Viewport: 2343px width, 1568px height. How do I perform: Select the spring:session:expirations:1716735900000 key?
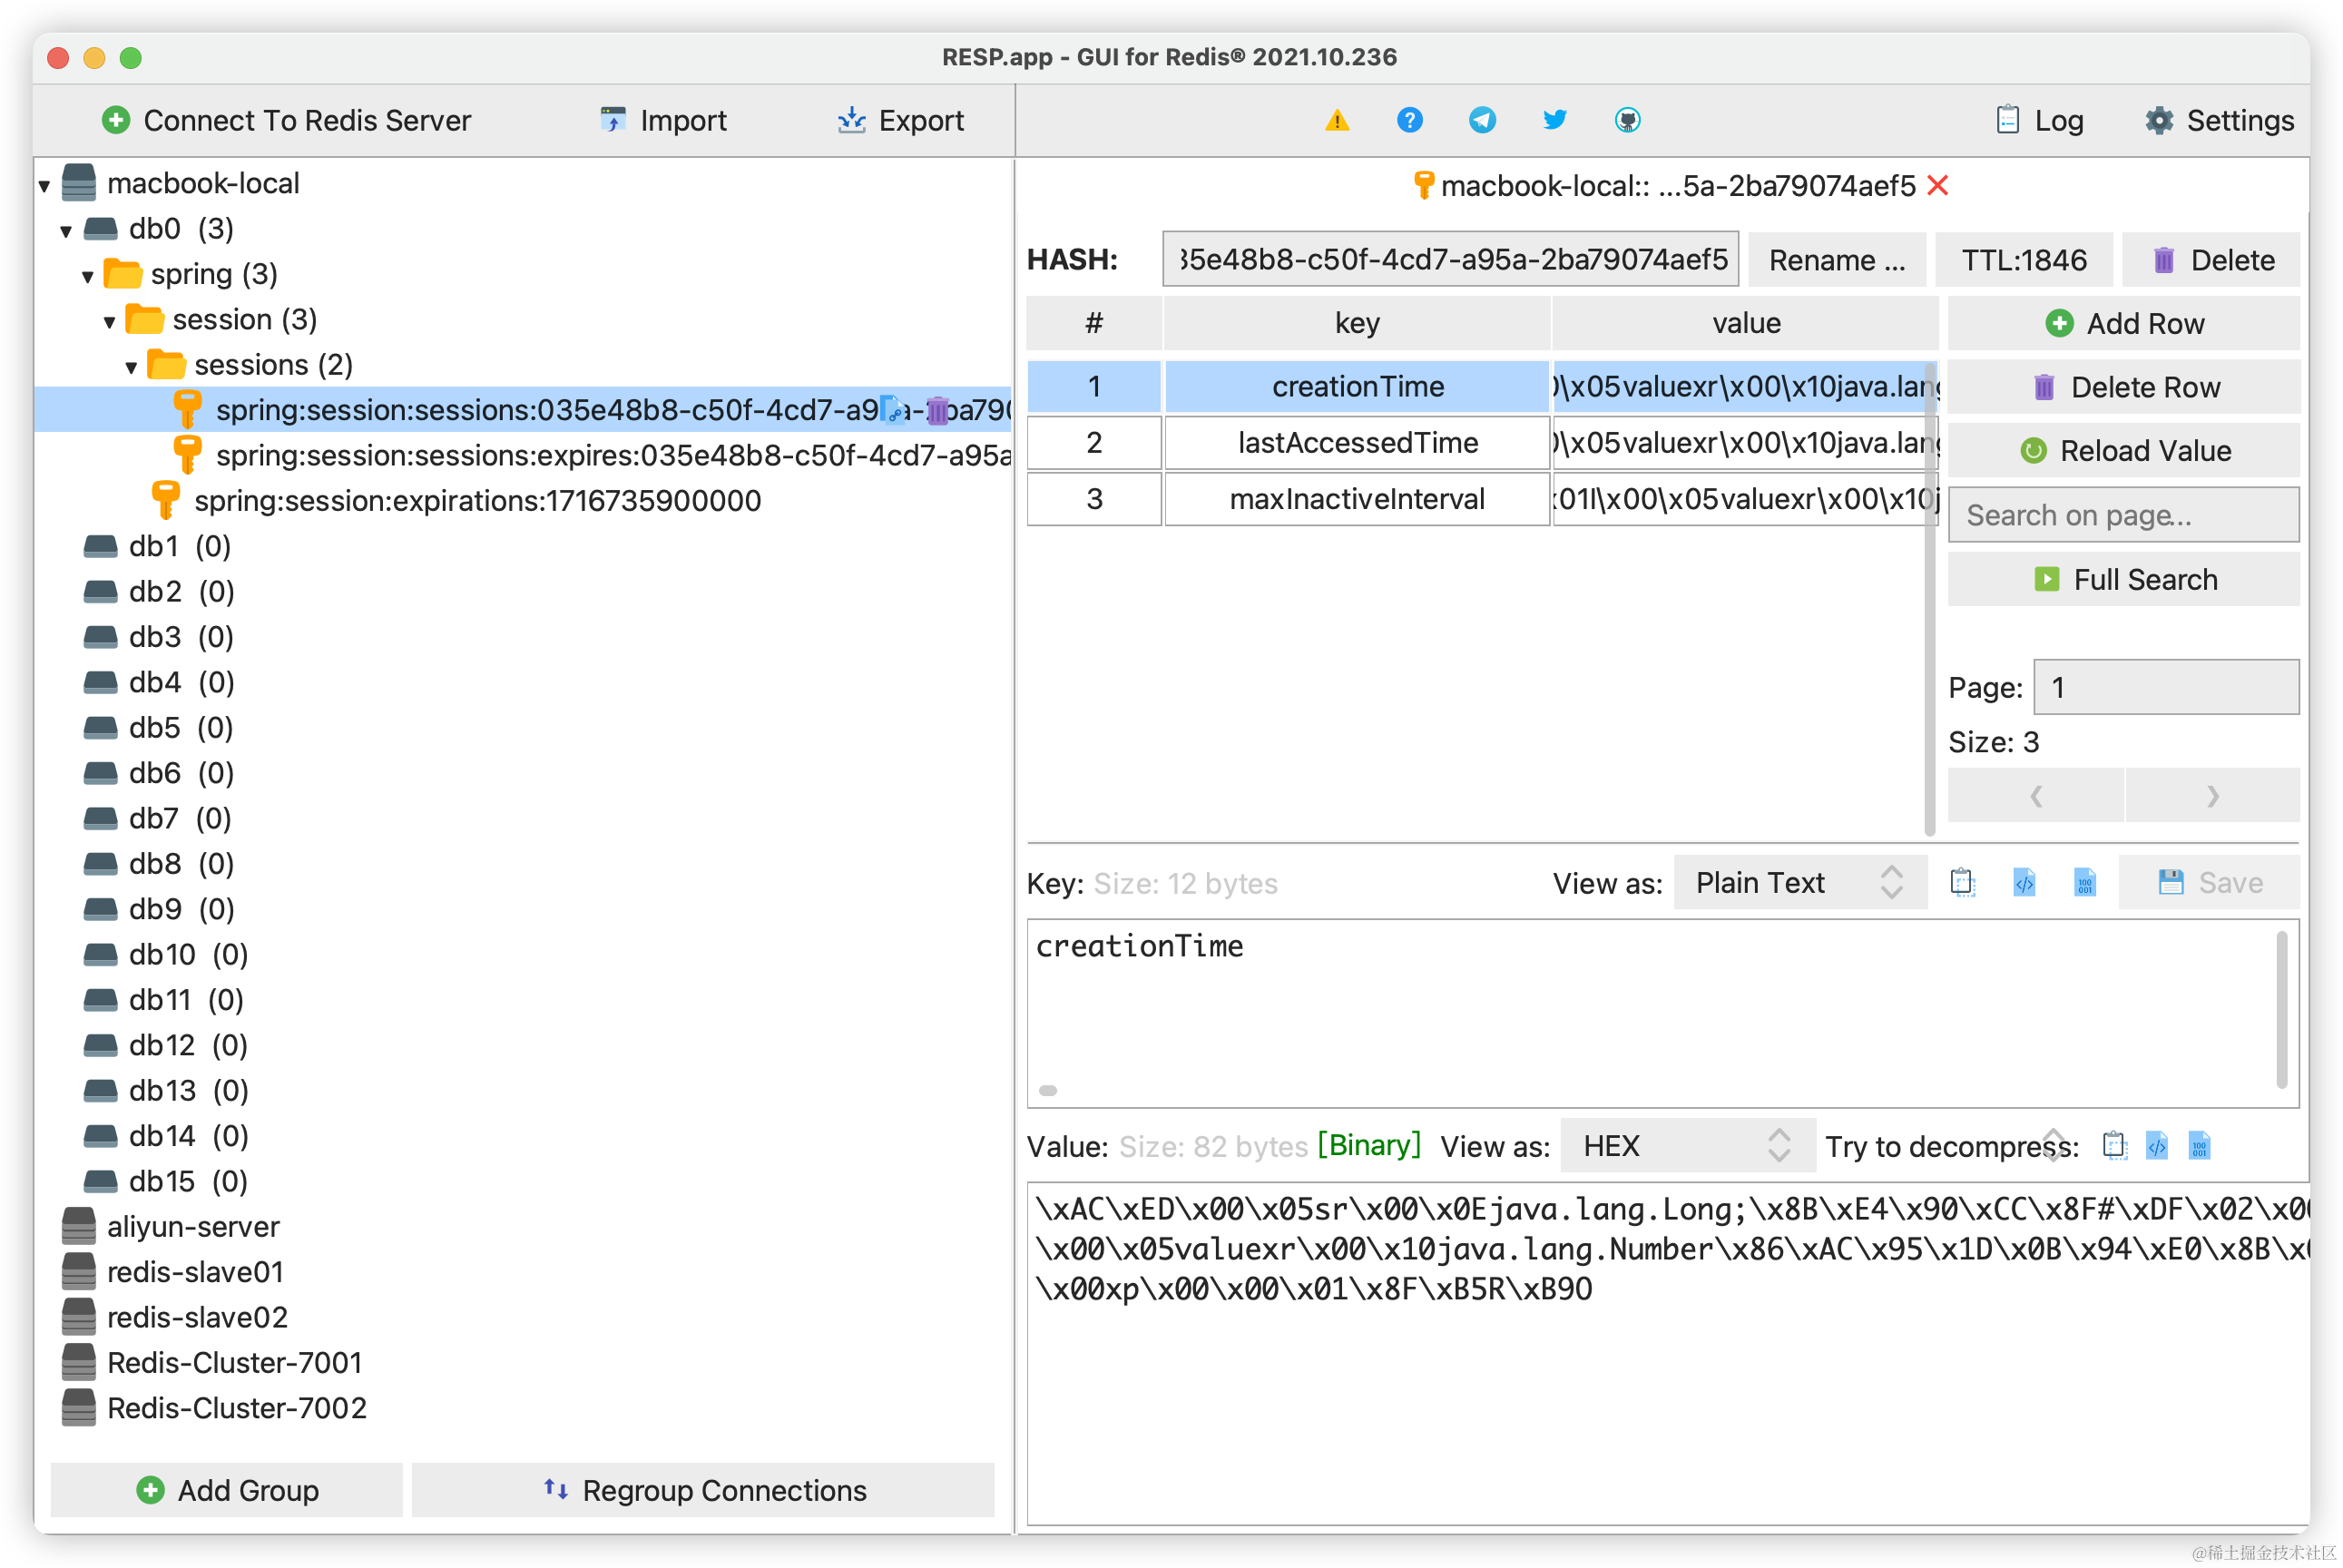(x=477, y=500)
